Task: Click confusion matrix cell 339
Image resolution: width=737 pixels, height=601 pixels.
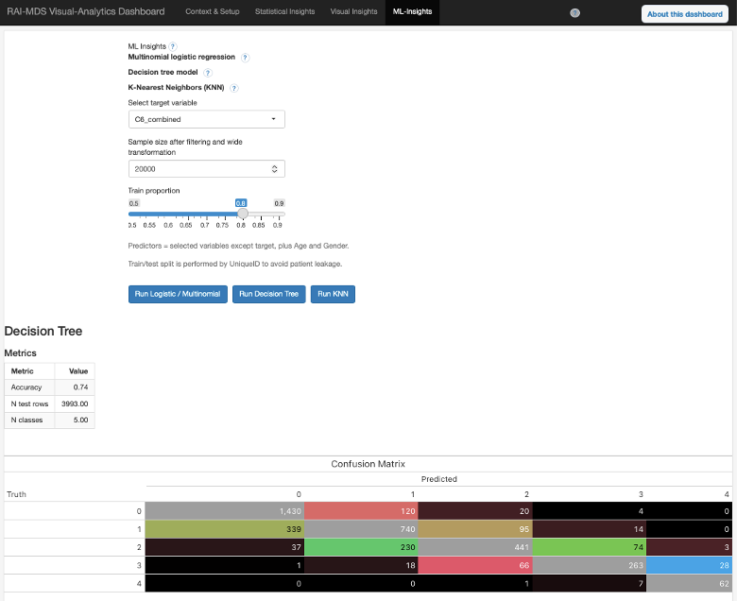Action: 225,529
